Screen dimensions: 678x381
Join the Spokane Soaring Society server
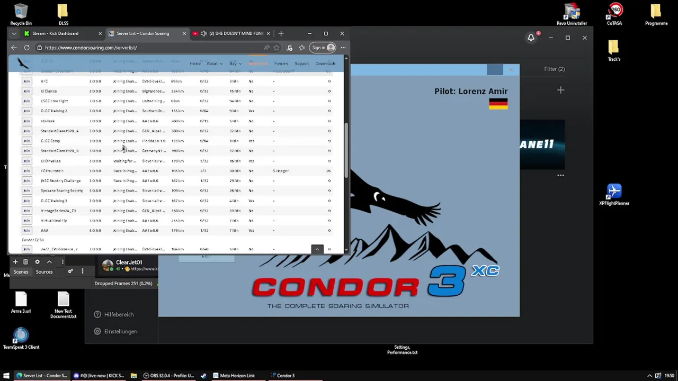pos(26,190)
